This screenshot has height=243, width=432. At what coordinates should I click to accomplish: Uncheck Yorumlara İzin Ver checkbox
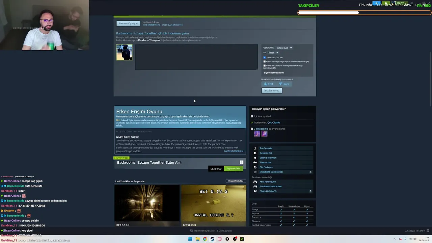[264, 57]
